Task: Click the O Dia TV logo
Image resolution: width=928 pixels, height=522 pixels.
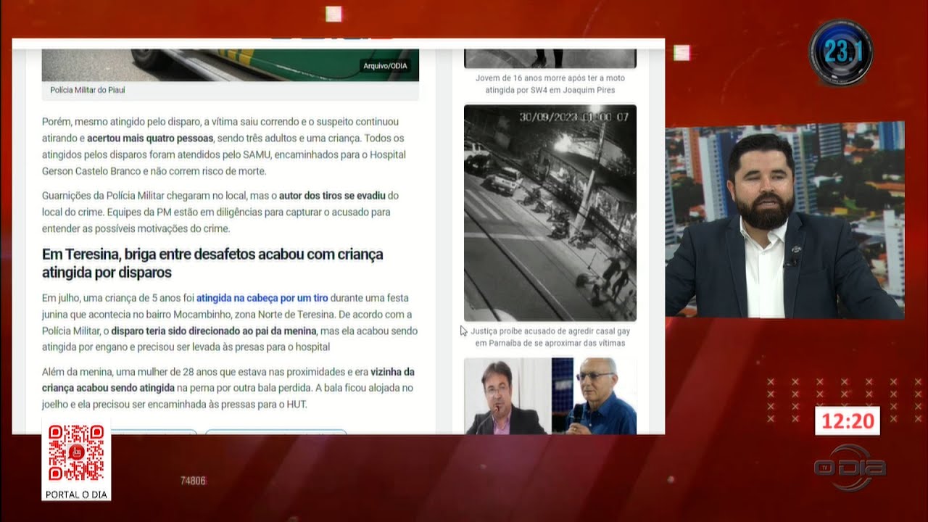Action: coord(850,467)
